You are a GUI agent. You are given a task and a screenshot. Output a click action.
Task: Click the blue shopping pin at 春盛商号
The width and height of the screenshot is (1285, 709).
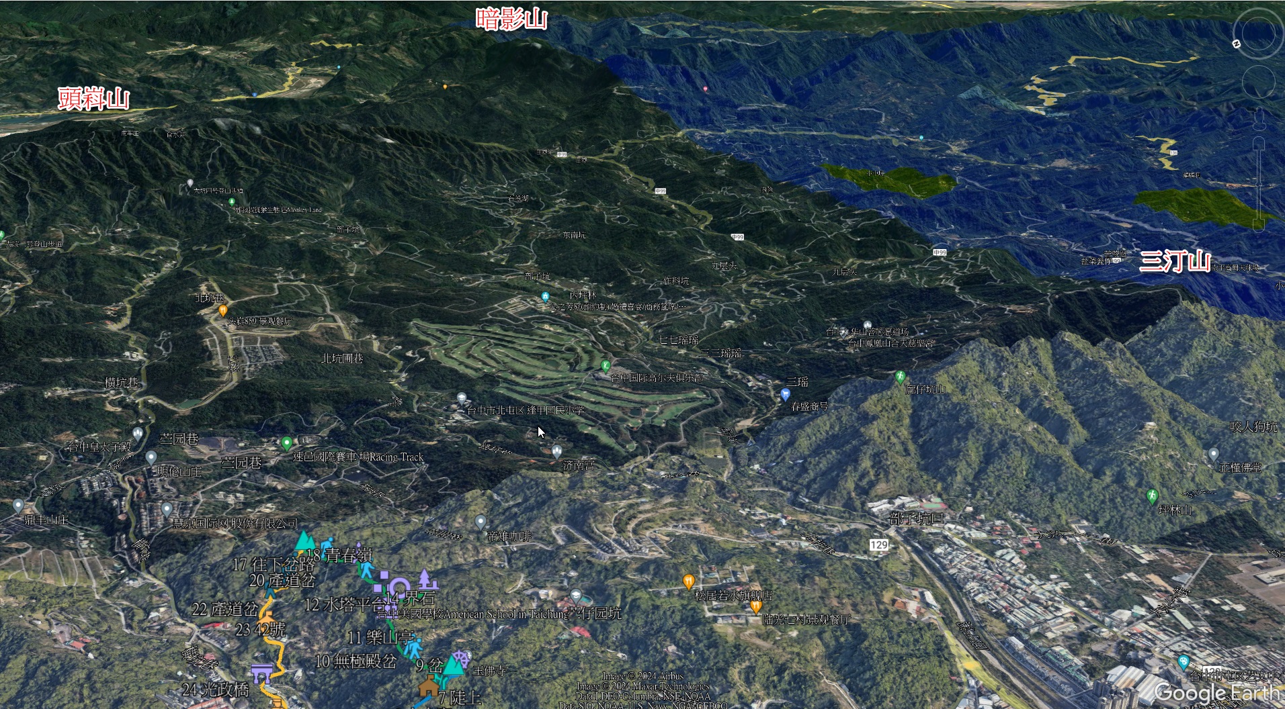coord(785,395)
